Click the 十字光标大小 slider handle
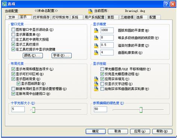Image resolution: width=177 pixels, height=138 pixels. 34,110
